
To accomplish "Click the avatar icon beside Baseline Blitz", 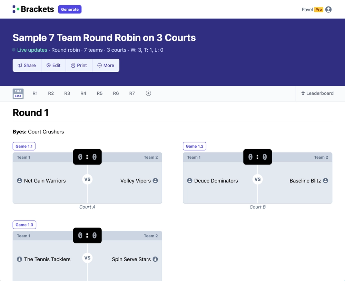I will click(x=325, y=181).
